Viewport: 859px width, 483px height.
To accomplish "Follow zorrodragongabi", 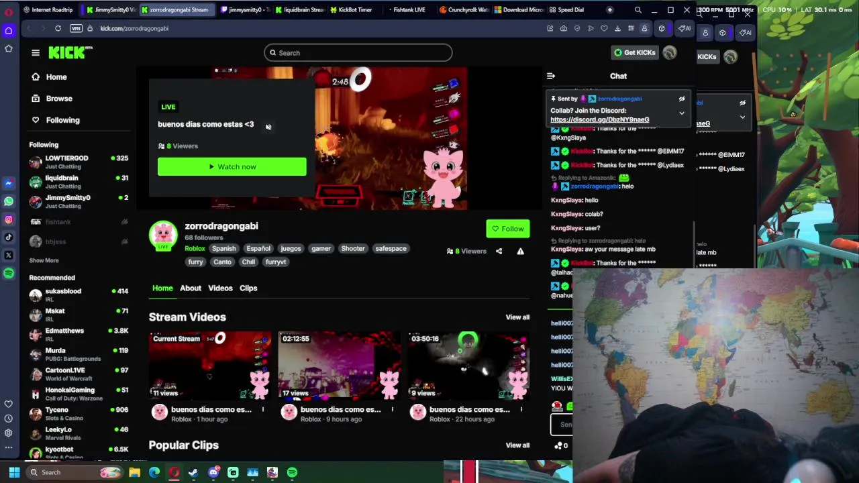I will (508, 229).
